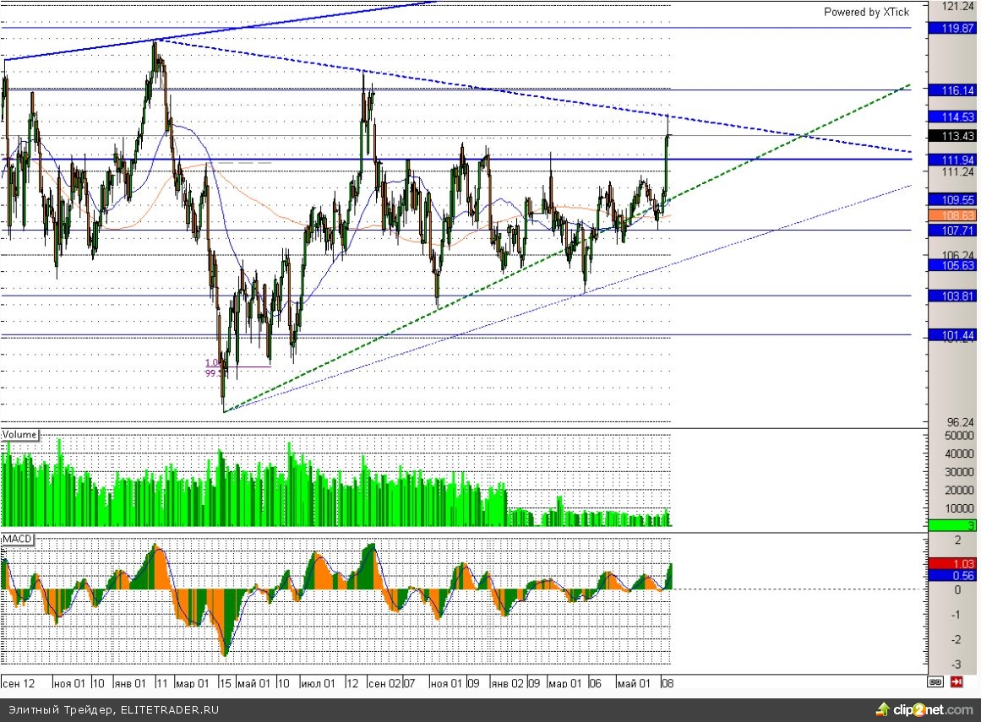Image resolution: width=981 pixels, height=722 pixels.
Task: Click the blue 0.56 MACD signal tag
Action: 952,576
